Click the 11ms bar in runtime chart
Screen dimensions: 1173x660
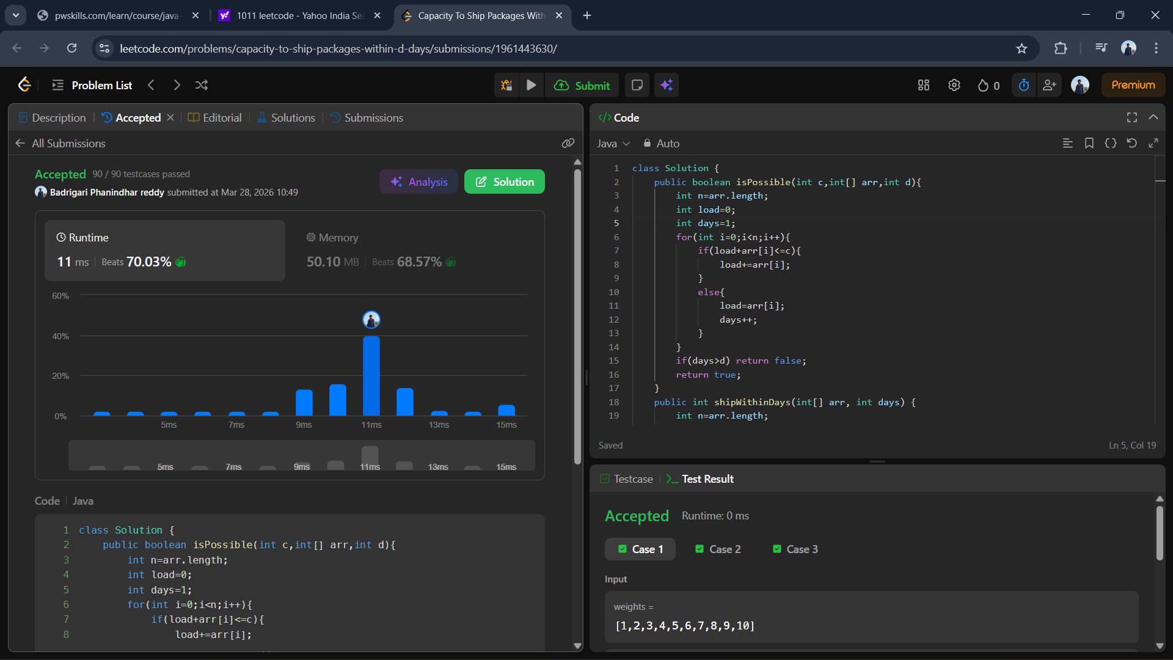point(371,376)
